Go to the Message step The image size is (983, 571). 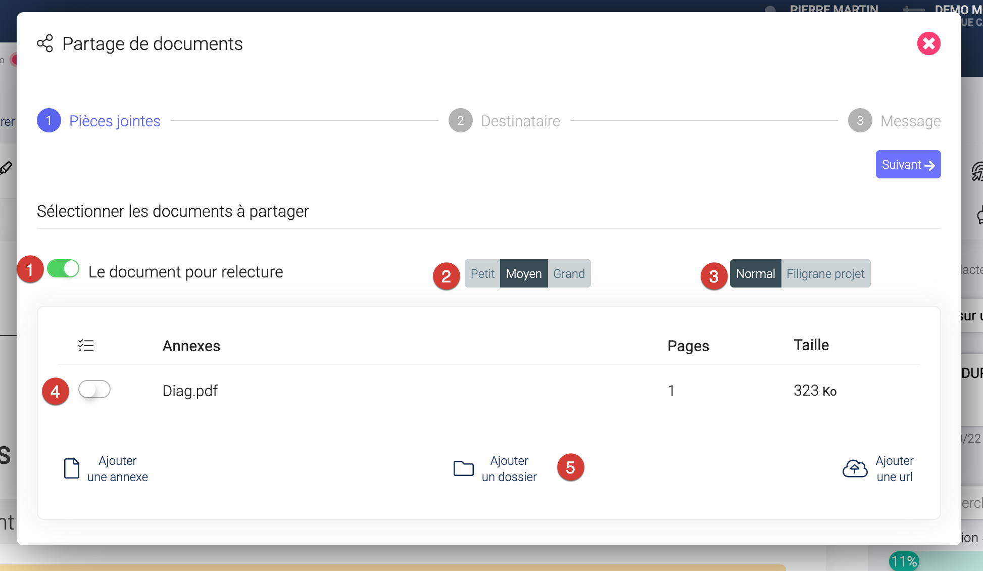point(910,121)
